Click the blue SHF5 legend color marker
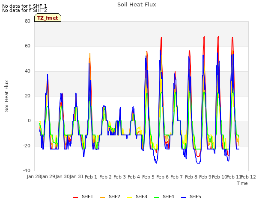This screenshot has width=274, height=205. 184,197
